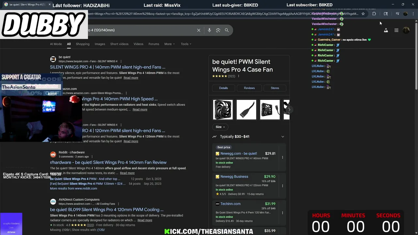Image resolution: width=418 pixels, height=235 pixels.
Task: Open the Google account avatar on page
Action: 406,30
